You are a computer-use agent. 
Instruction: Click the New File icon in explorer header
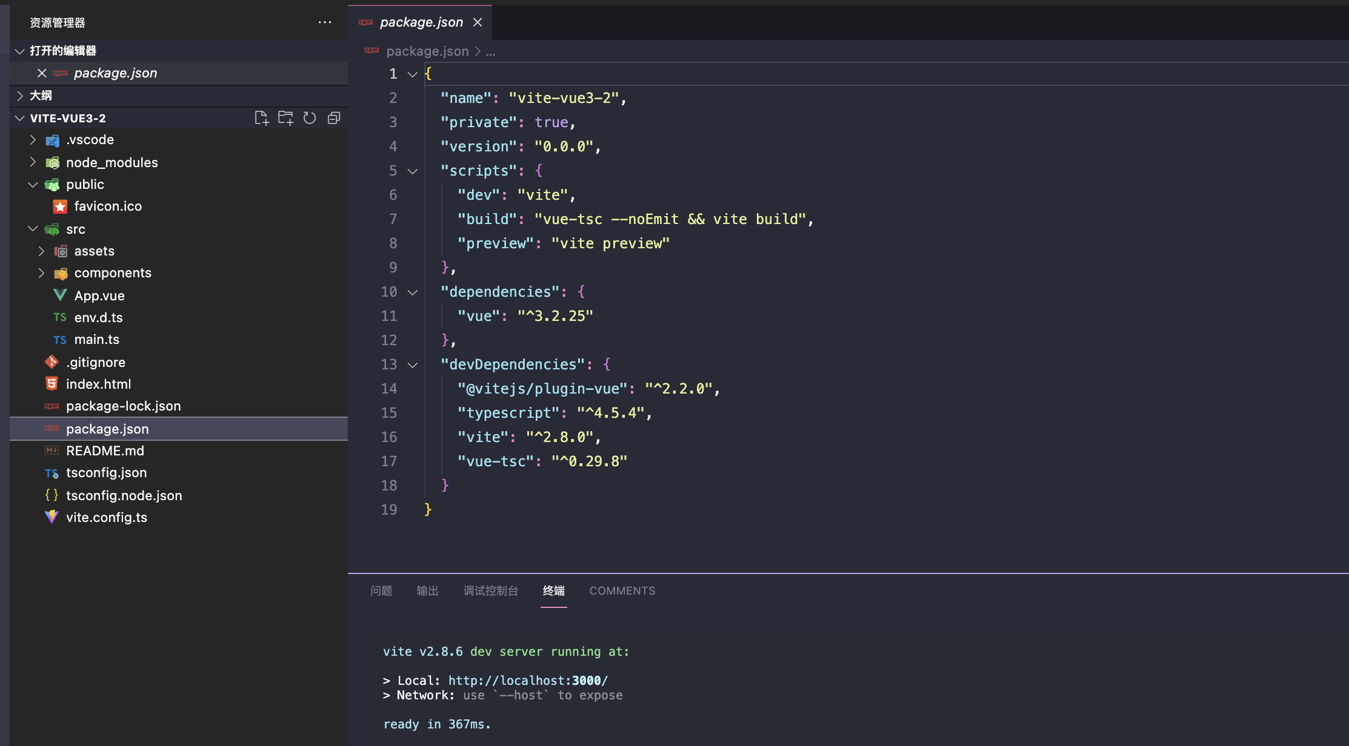click(x=261, y=118)
